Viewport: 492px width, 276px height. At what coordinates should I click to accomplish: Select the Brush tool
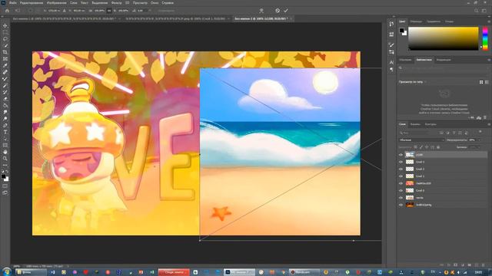(x=5, y=79)
